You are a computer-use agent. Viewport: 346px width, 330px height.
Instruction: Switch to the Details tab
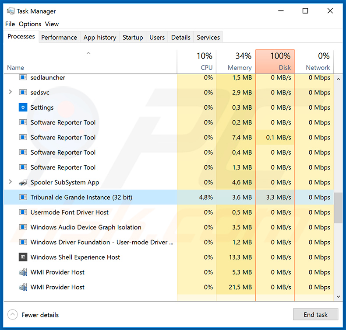(181, 37)
